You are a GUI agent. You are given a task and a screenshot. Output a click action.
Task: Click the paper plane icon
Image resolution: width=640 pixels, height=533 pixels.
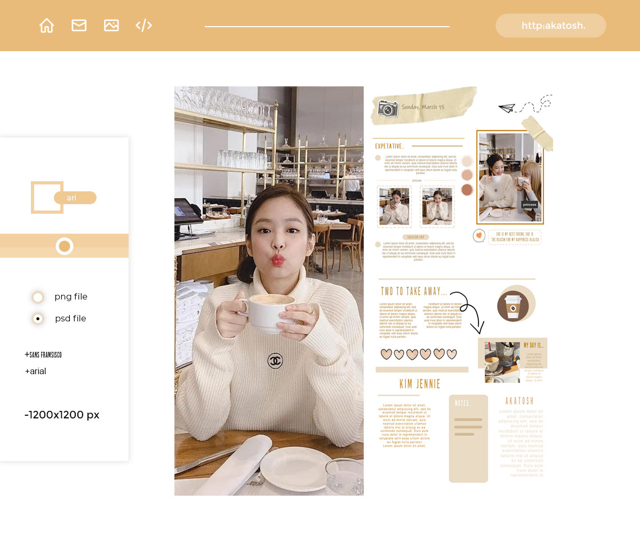[x=506, y=108]
